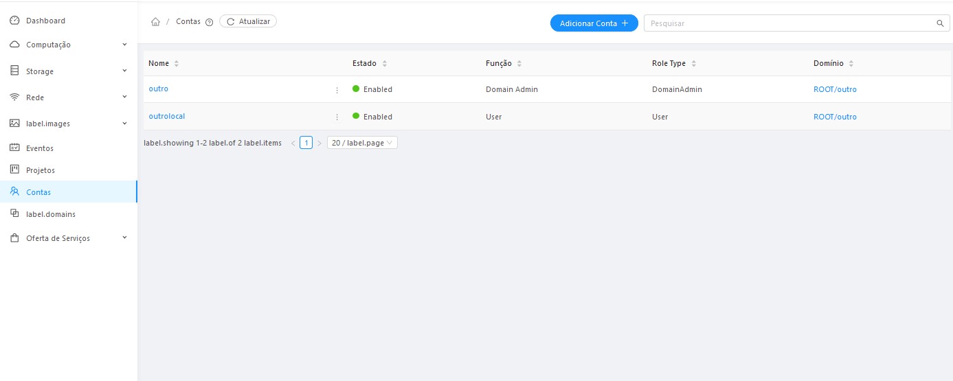Open the actions menu for outro row
Image resolution: width=953 pixels, height=381 pixels.
[x=337, y=90]
